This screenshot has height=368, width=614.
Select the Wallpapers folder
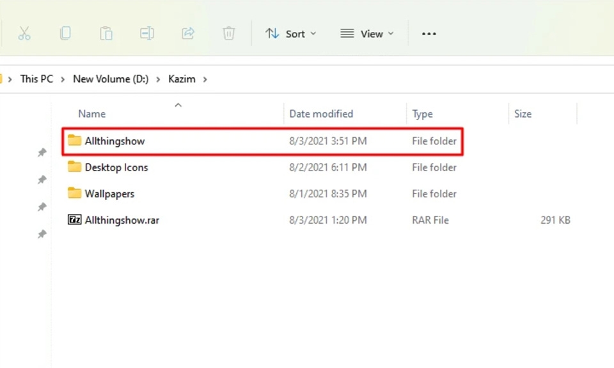[110, 194]
